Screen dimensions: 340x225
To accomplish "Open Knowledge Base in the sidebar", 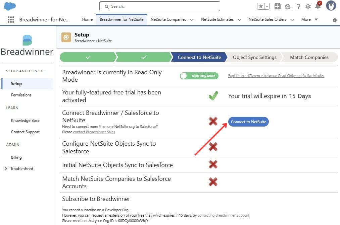I will pos(25,121).
